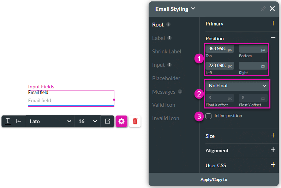Viewport: 281px width, 188px height.
Task: Click the Apply/Copy to button
Action: (x=214, y=180)
